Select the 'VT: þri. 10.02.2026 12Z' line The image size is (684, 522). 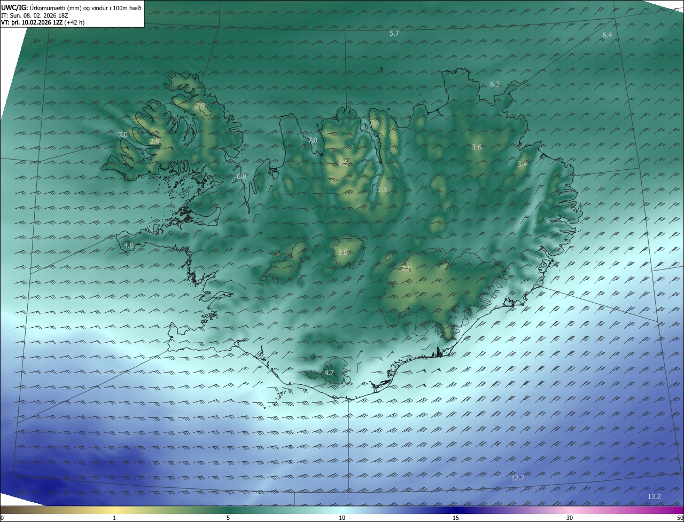point(43,22)
